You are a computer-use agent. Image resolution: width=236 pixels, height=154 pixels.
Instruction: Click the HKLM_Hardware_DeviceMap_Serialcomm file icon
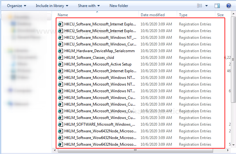(x=61, y=51)
